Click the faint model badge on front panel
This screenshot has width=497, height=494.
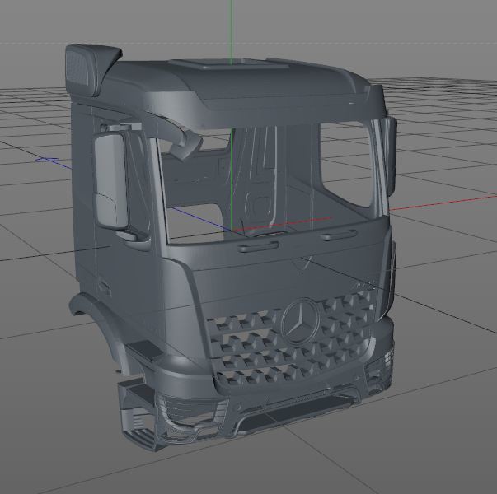364,284
